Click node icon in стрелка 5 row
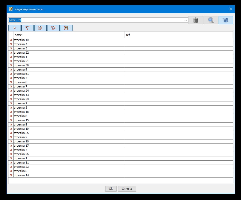Image resolution: width=241 pixels, height=200 pixels. pyautogui.click(x=11, y=108)
